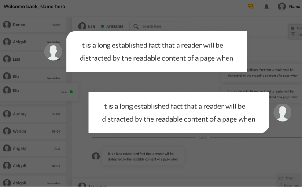The image size is (302, 187).
Task: Attach a file via the Document option
Action: 289,185
